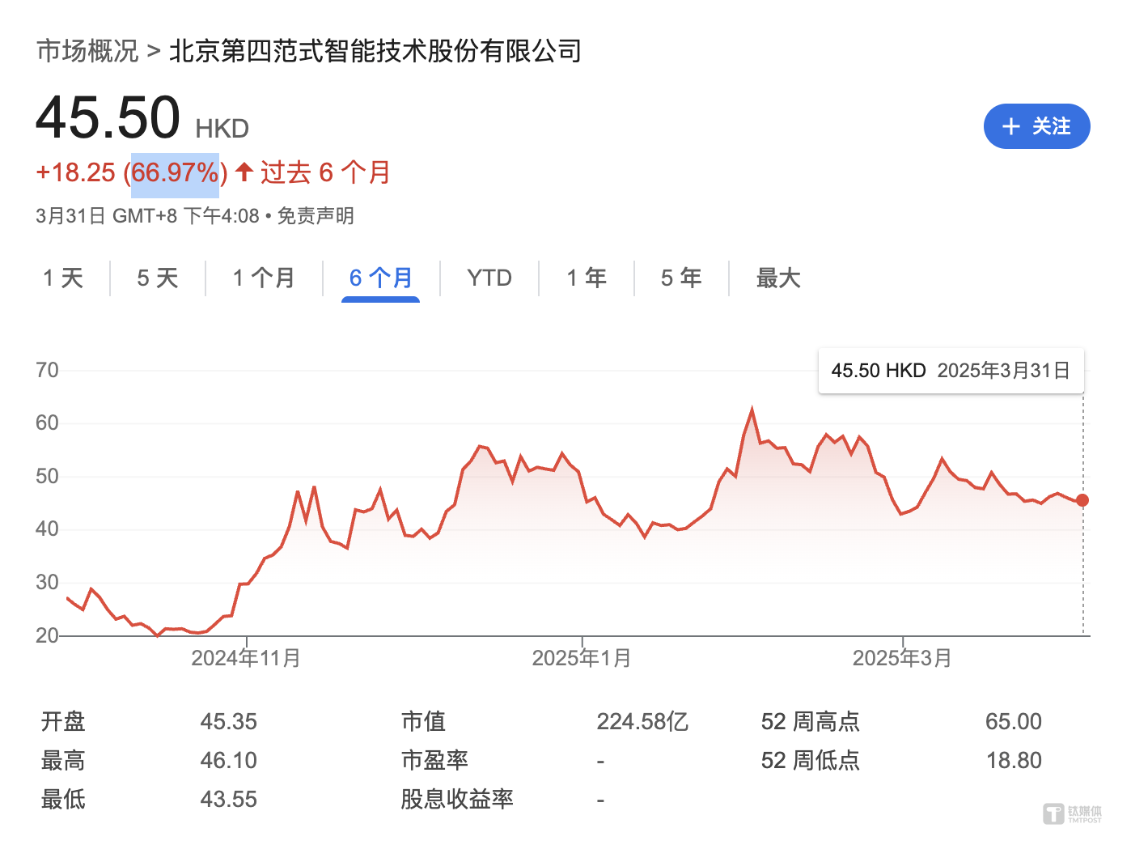Click the 52 周高点 value 65.00
This screenshot has height=845, width=1131.
click(x=1014, y=720)
